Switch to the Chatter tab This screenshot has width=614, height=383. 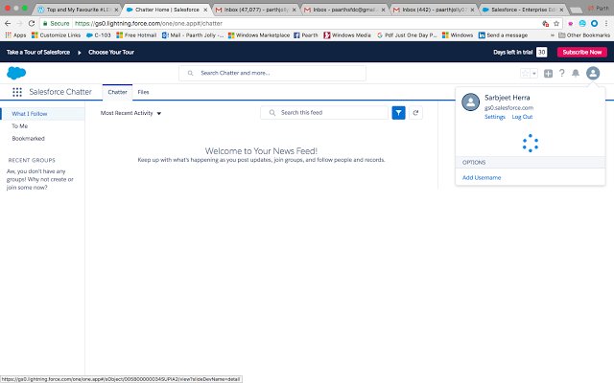coord(117,92)
